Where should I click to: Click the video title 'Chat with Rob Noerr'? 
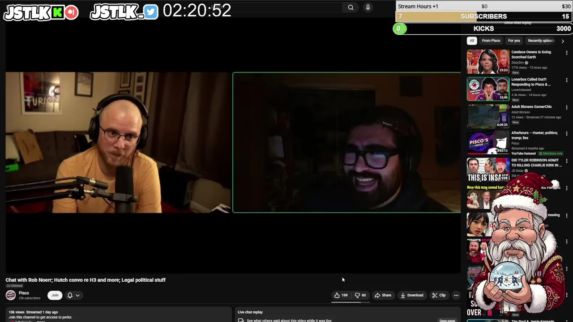[86, 280]
